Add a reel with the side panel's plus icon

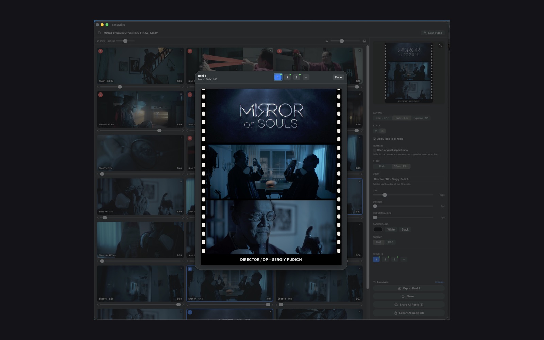point(404,259)
